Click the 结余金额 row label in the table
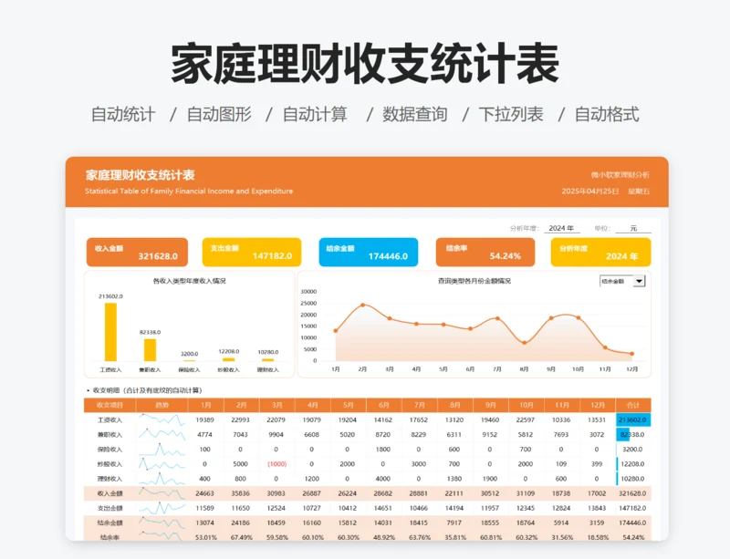The width and height of the screenshot is (730, 559). [109, 523]
